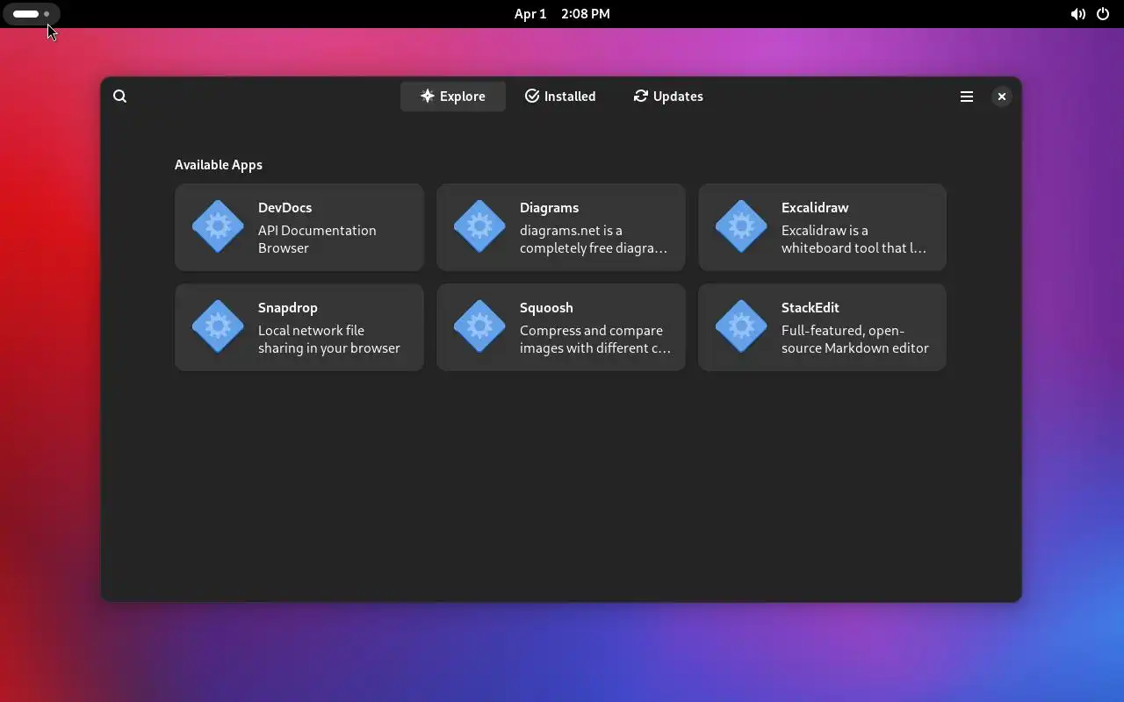Click 'Full-featured, open-source Markdown editor' description
The width and height of the screenshot is (1124, 702).
[x=855, y=340]
